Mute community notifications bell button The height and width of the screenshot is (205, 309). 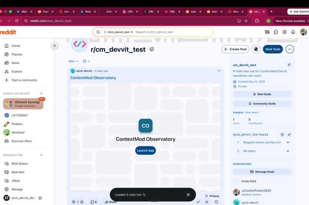point(256,49)
